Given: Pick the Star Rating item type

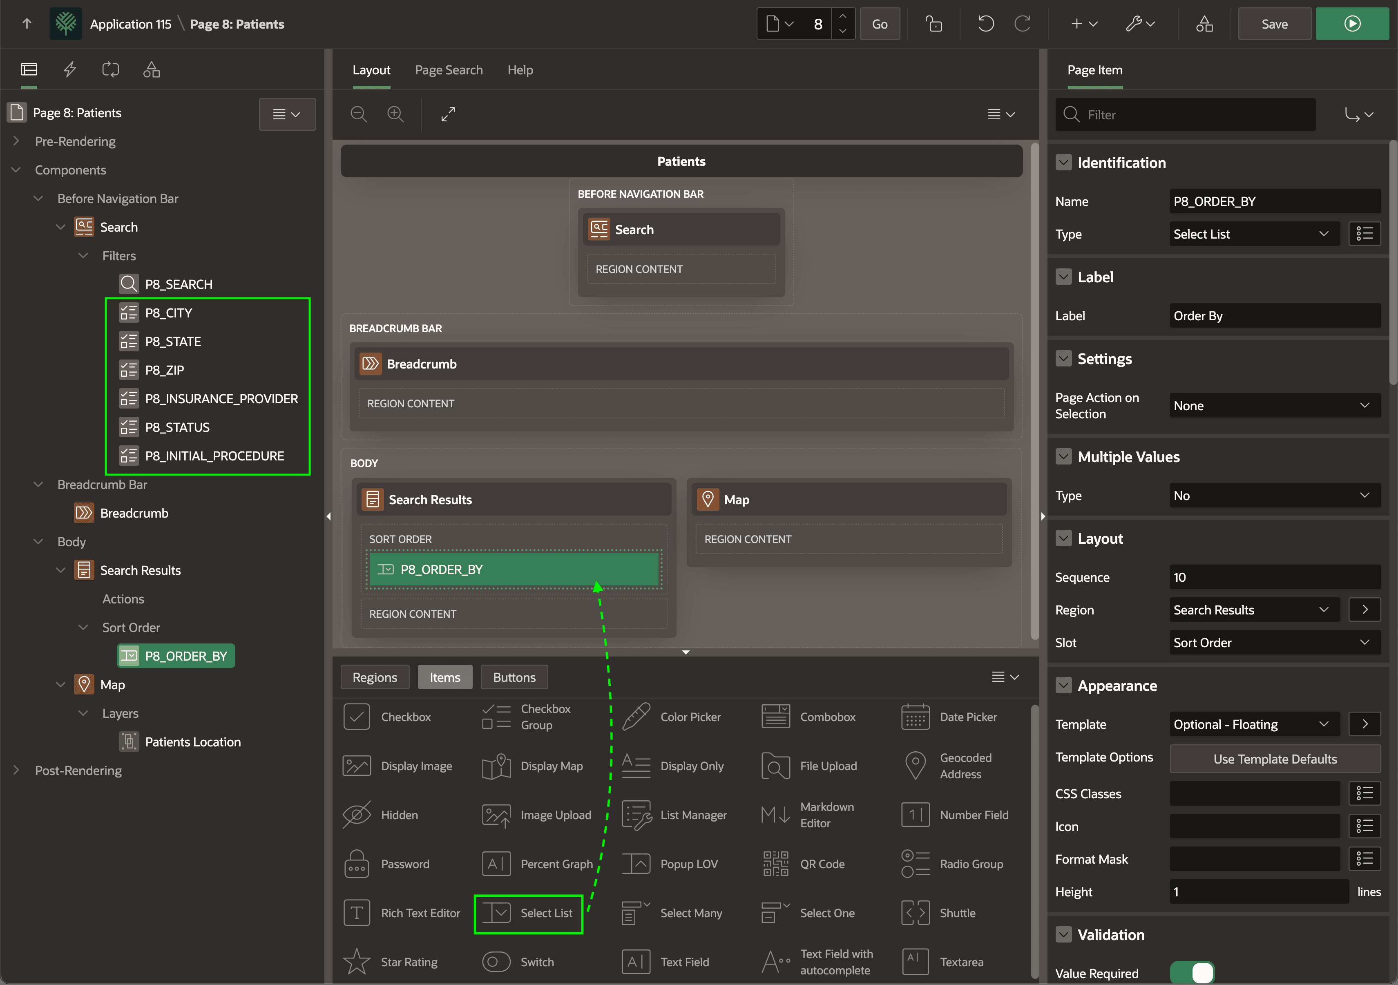Looking at the screenshot, I should (x=390, y=962).
